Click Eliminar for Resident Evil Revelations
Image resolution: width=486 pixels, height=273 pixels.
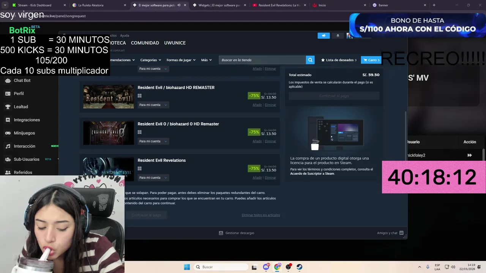tap(270, 177)
